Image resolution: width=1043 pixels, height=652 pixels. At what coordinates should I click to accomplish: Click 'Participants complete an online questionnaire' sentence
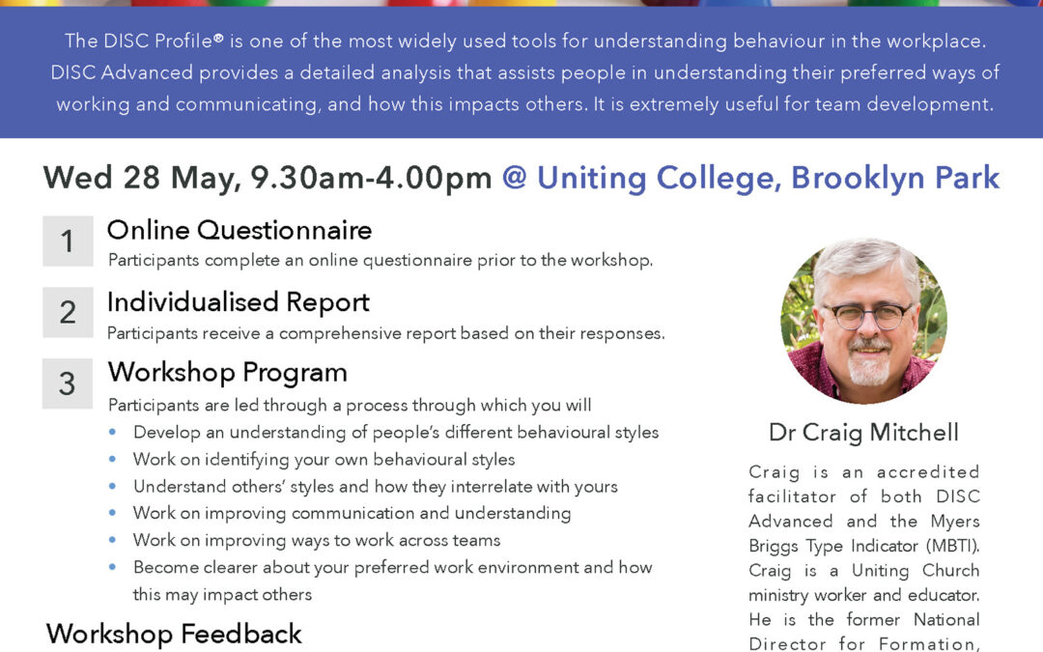pyautogui.click(x=381, y=260)
